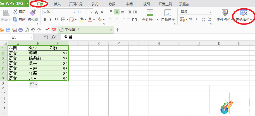Activate the Format Painter (格式刷) brush
255x116 pixels.
pos(32,13)
